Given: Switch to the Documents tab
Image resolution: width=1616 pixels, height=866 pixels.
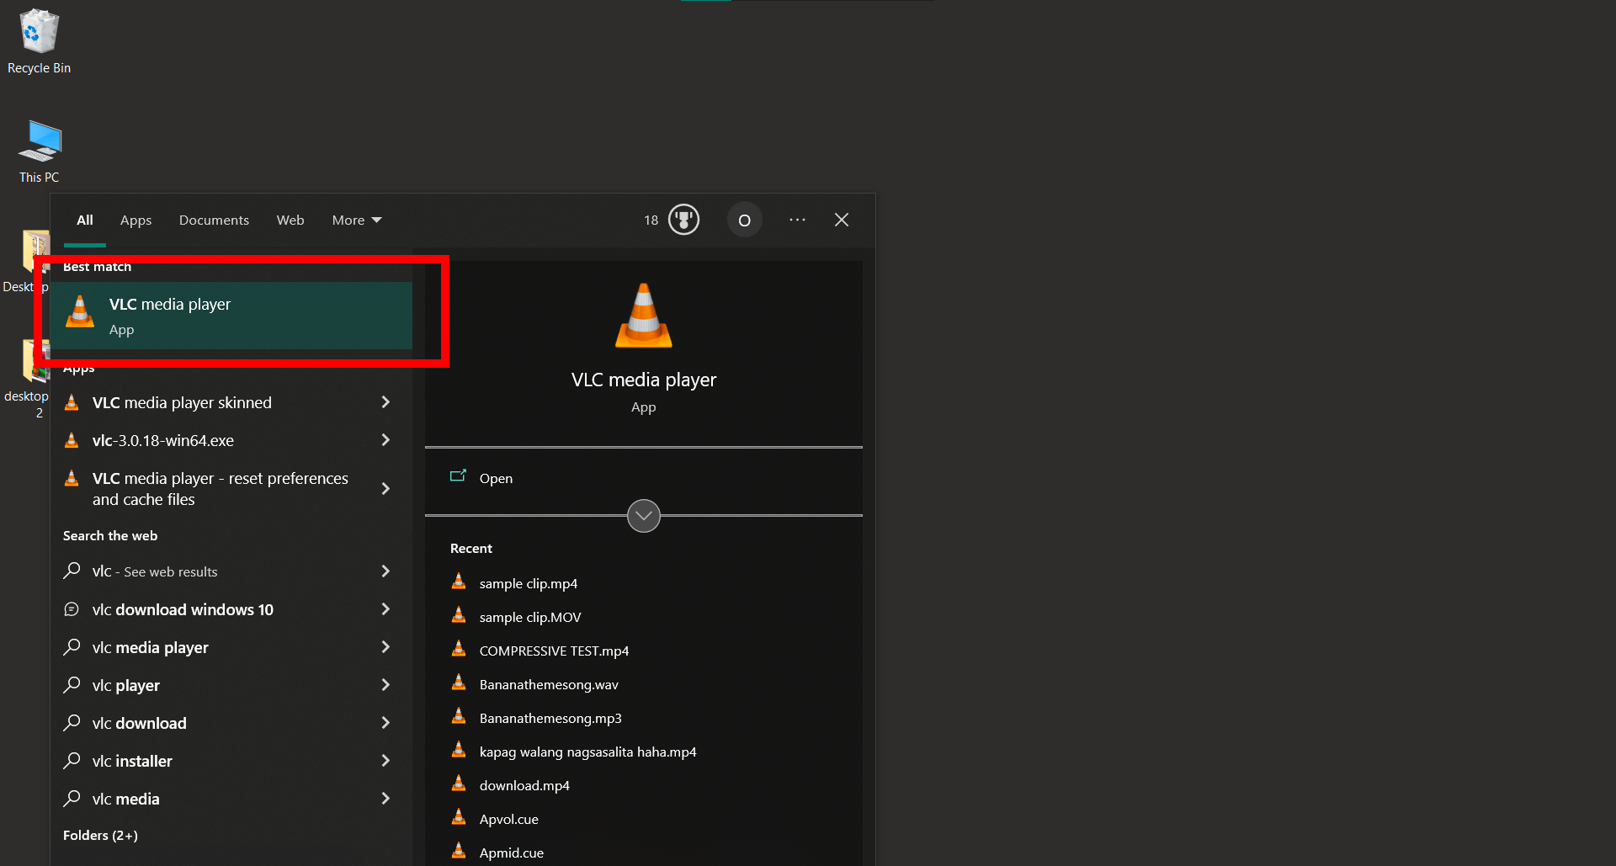Looking at the screenshot, I should coord(214,220).
